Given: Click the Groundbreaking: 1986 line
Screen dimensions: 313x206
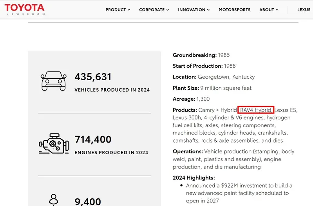Looking at the screenshot, I should click(201, 55).
